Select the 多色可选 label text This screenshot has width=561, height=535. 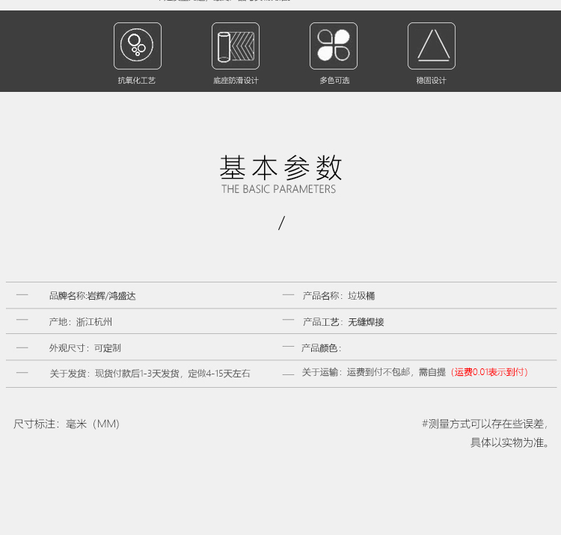pyautogui.click(x=334, y=80)
